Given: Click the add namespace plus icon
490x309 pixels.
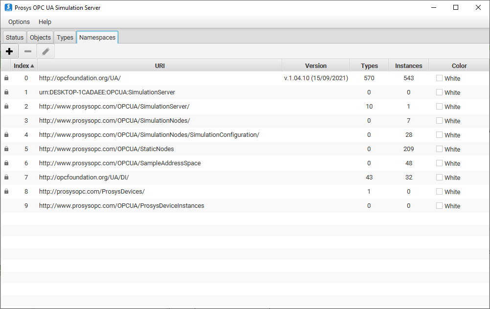Looking at the screenshot, I should [x=9, y=51].
